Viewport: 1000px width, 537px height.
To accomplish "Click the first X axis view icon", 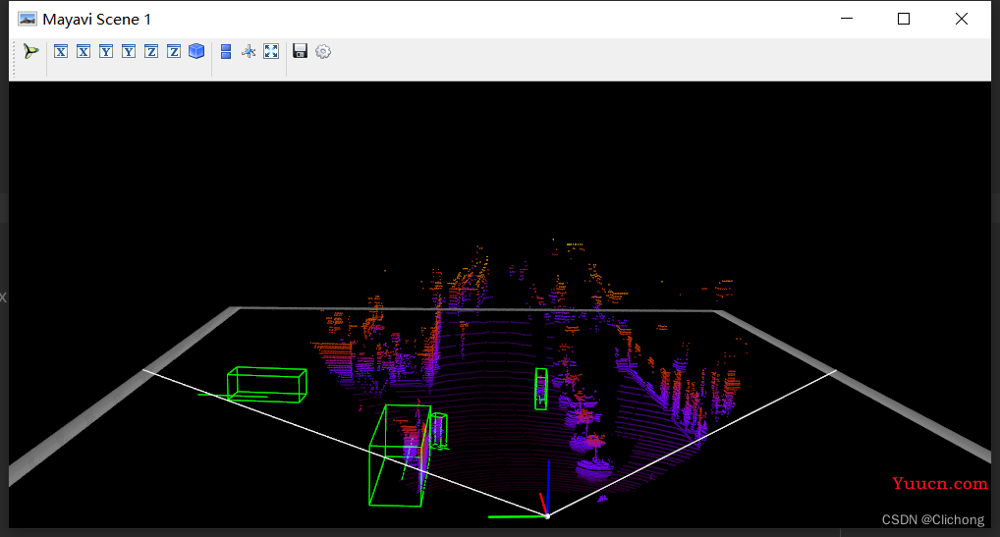I will [x=61, y=52].
